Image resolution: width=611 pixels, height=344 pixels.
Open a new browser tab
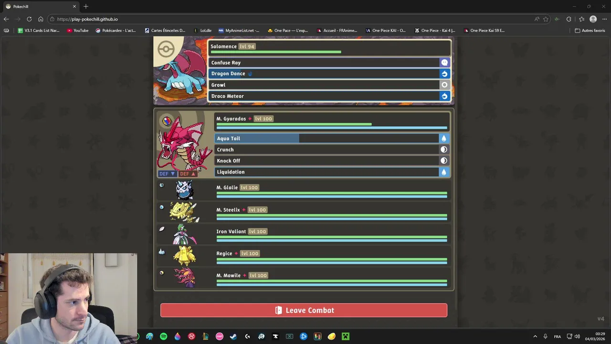click(86, 6)
